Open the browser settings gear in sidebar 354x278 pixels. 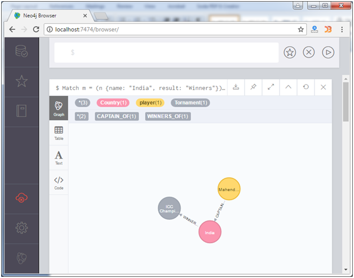click(21, 228)
